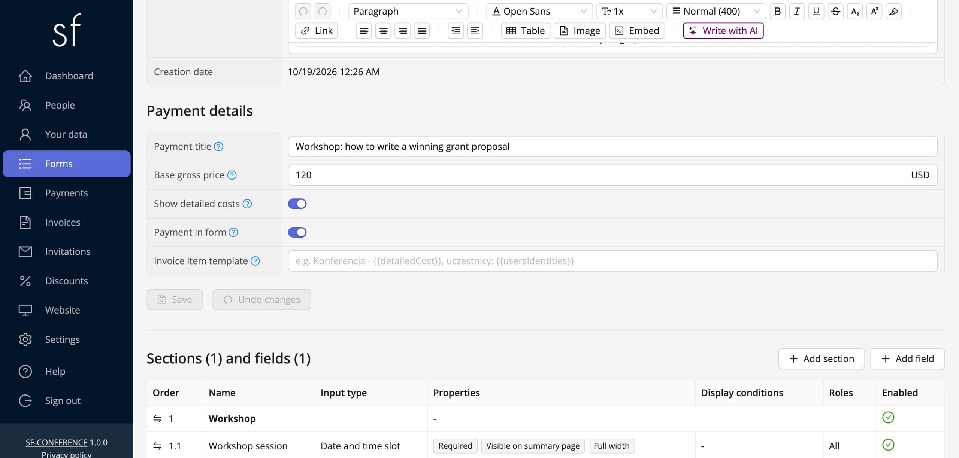Image resolution: width=959 pixels, height=458 pixels.
Task: Toggle Show detailed costs switch
Action: 297,204
